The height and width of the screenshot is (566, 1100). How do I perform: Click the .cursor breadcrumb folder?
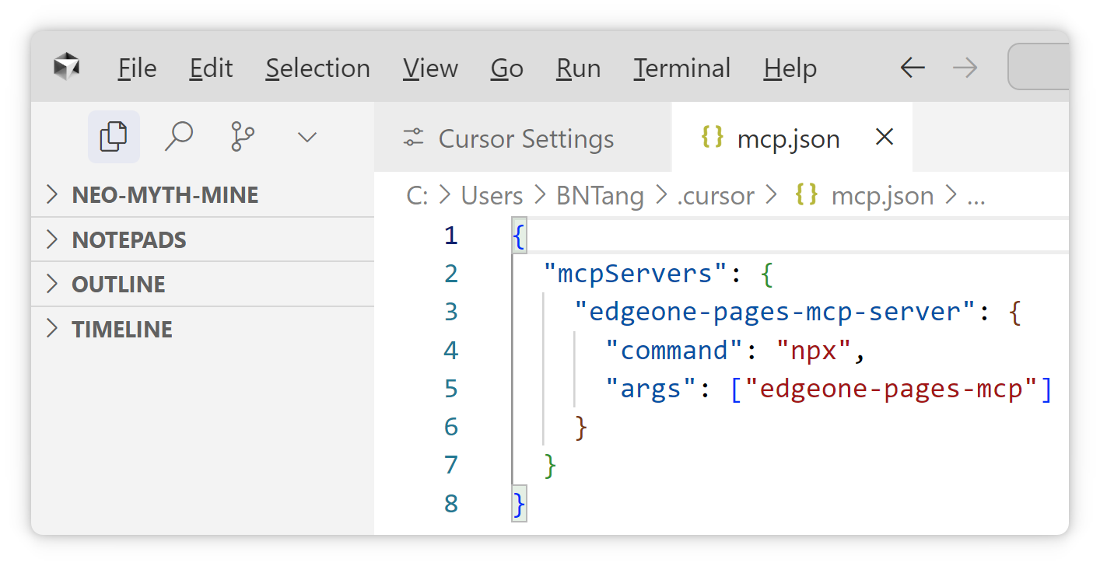[715, 196]
